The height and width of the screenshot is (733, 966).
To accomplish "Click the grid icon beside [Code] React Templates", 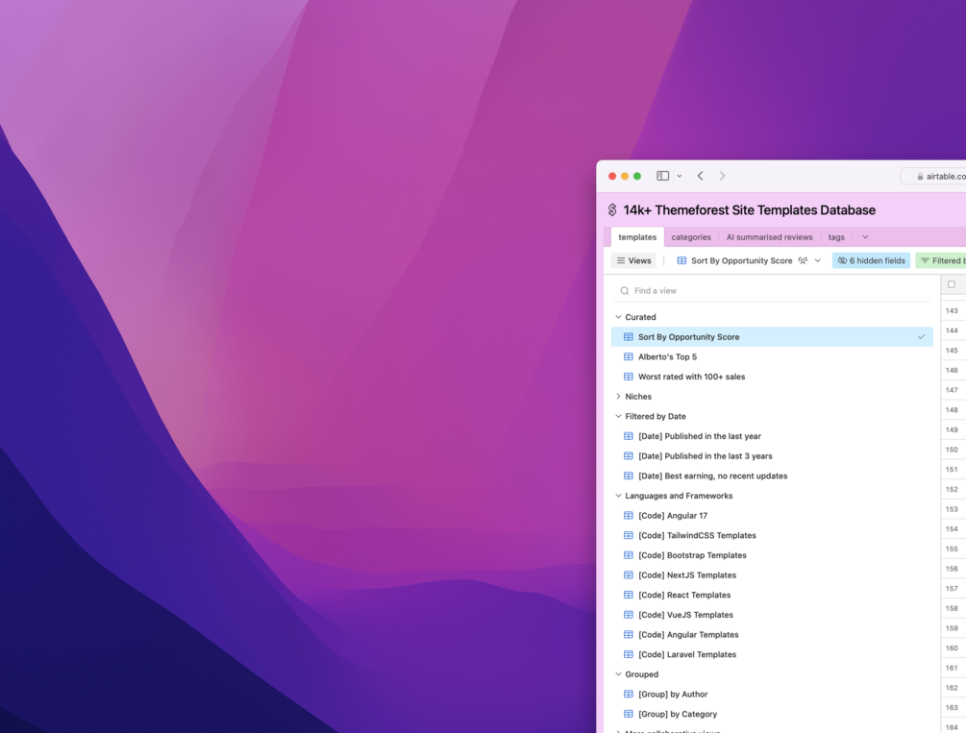I will [629, 595].
